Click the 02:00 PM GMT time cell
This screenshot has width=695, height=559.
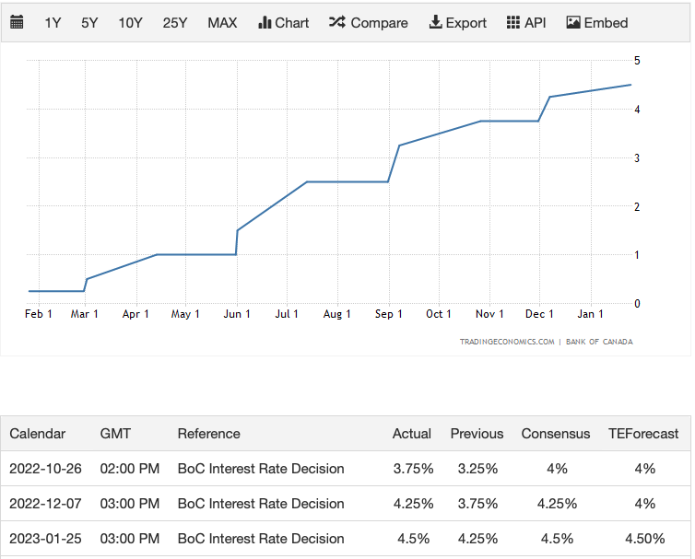[129, 468]
